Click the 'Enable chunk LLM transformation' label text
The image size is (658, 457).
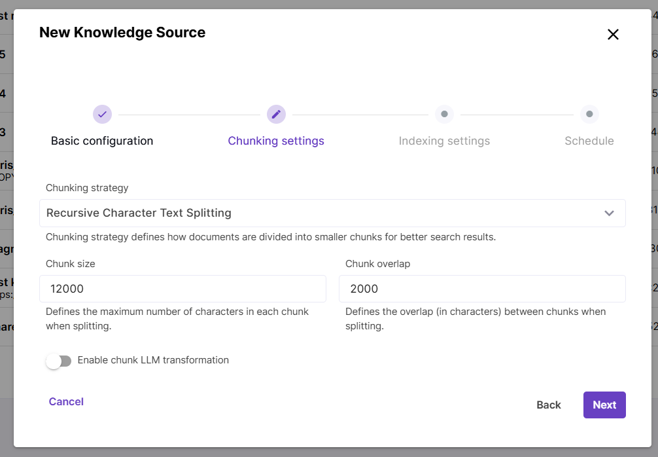click(153, 360)
